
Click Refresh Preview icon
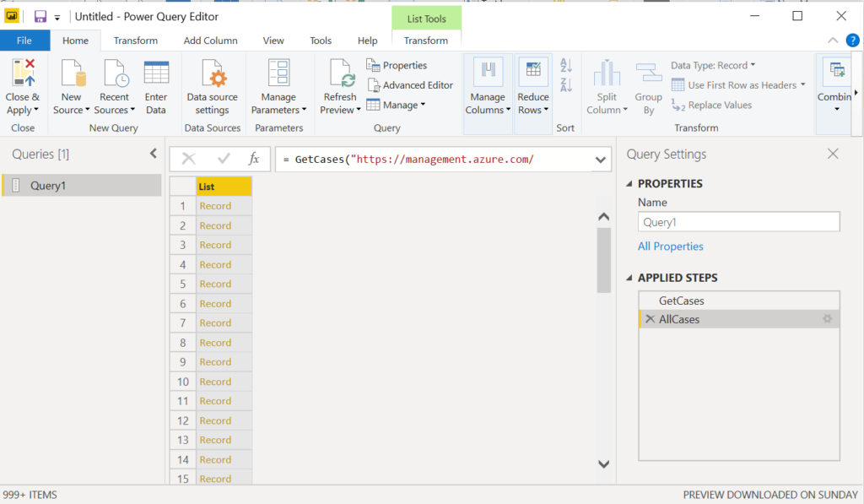click(342, 73)
